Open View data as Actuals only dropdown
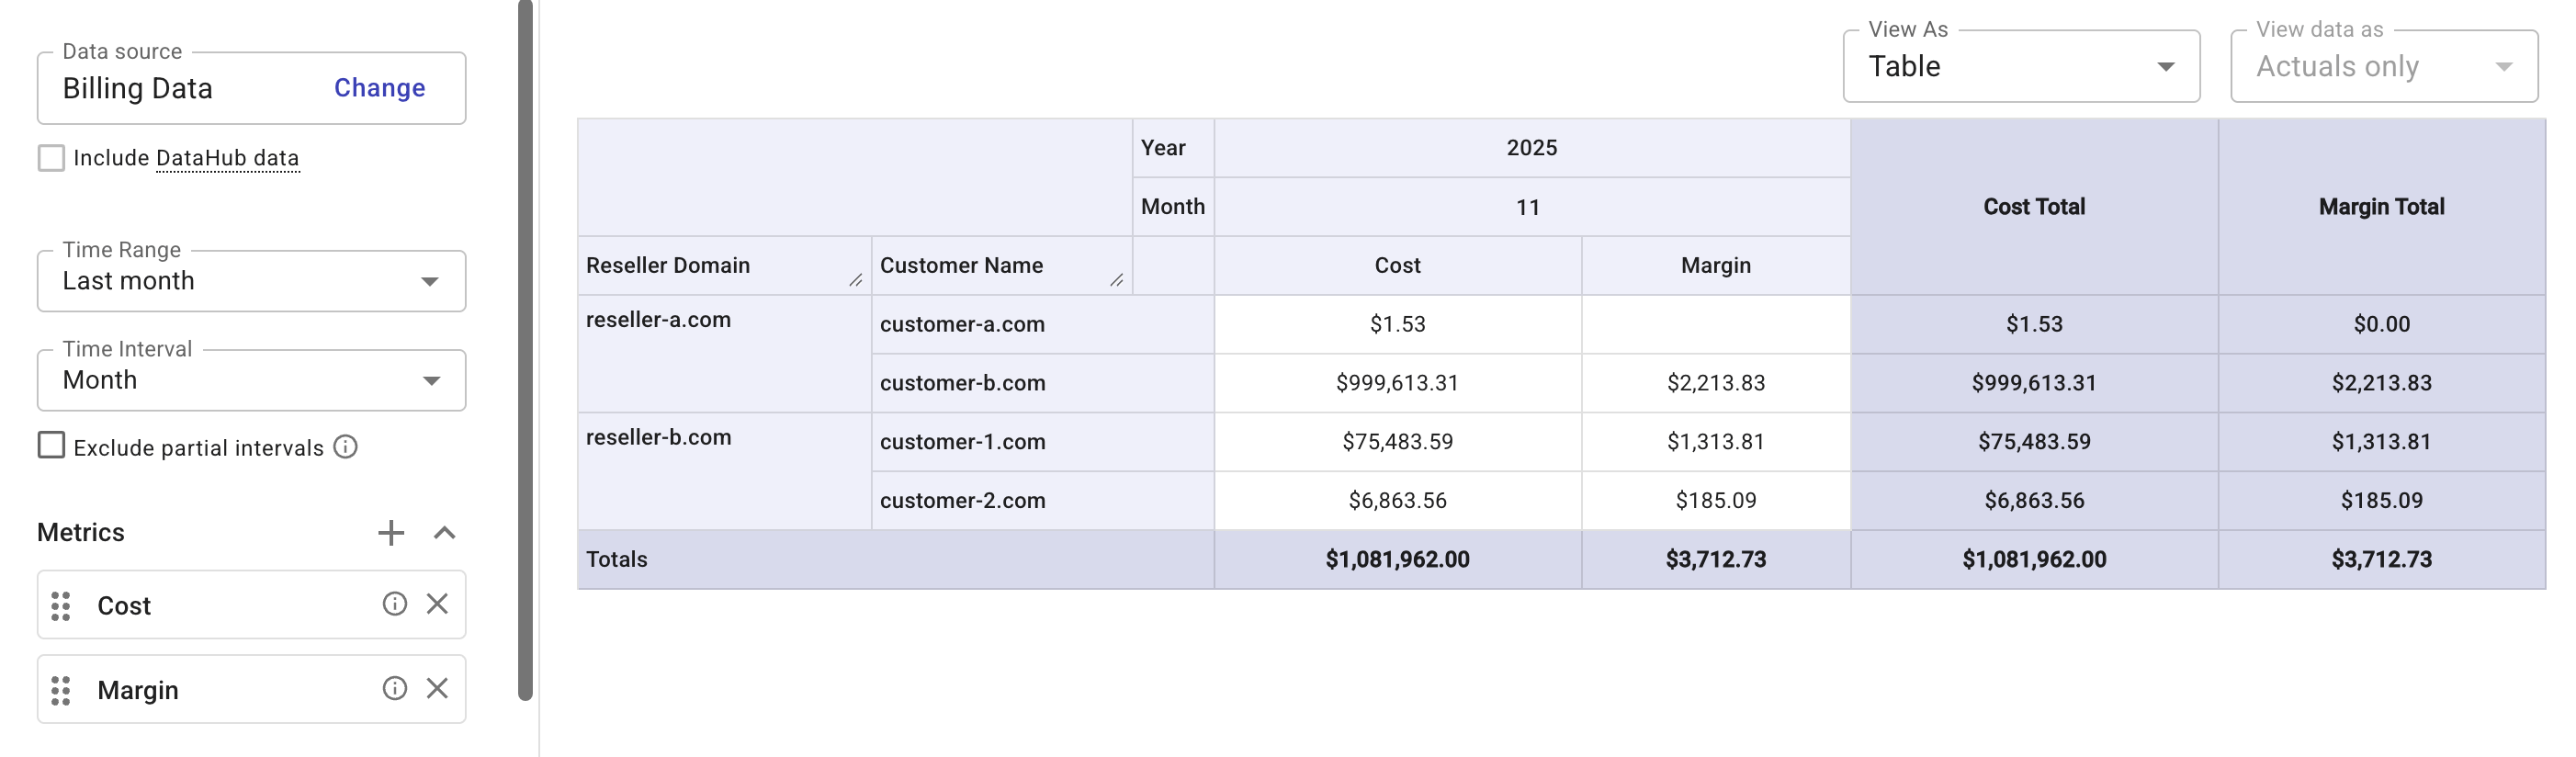This screenshot has width=2576, height=757. coord(2384,66)
